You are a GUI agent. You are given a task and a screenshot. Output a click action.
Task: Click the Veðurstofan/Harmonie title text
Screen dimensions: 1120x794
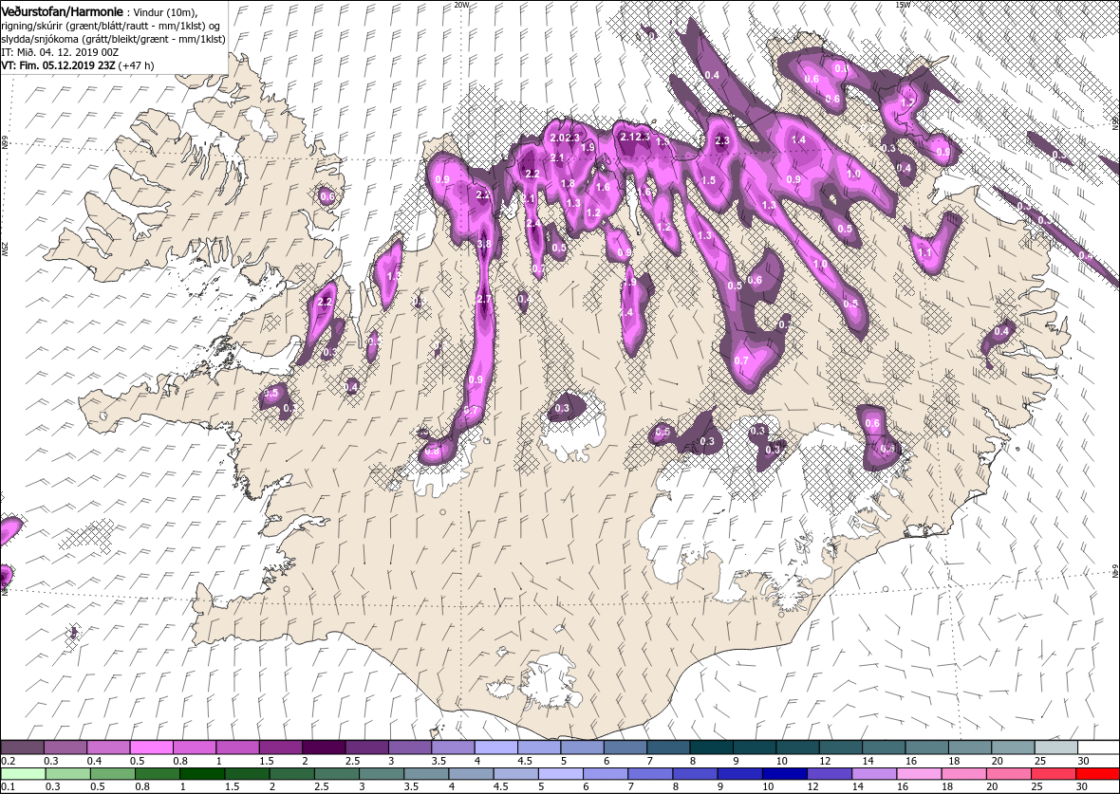tap(63, 12)
